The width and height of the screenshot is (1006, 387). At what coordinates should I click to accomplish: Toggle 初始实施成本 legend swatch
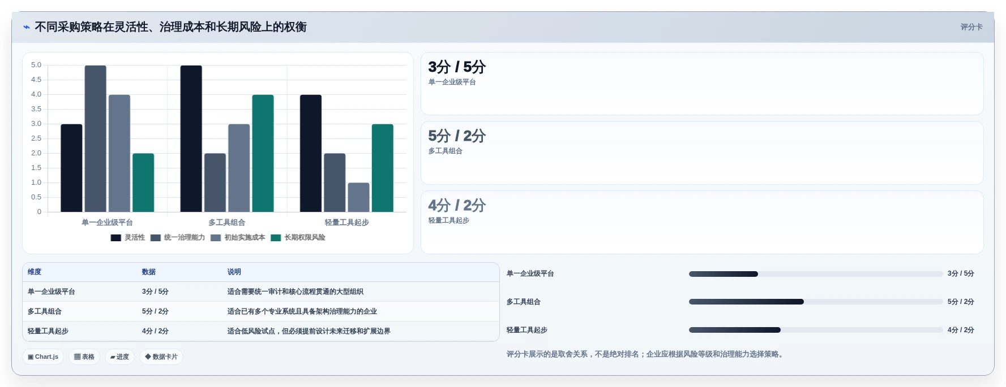[216, 238]
